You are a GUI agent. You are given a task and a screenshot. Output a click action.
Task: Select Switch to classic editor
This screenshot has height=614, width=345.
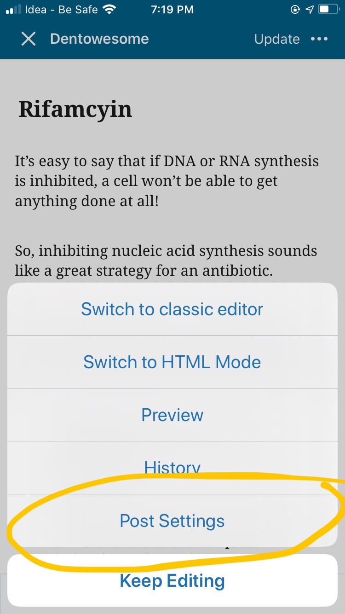coord(172,309)
